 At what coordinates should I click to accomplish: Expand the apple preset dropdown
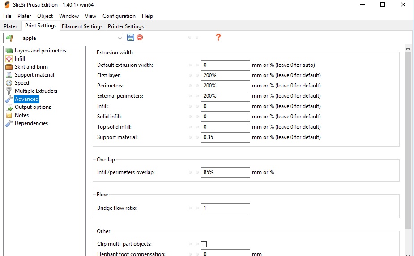[119, 38]
